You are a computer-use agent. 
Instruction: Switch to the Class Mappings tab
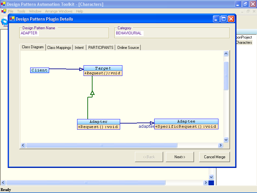click(x=59, y=48)
